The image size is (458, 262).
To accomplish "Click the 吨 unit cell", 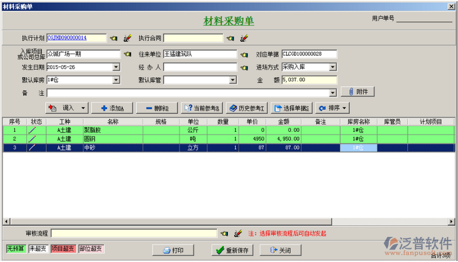I will 194,139.
